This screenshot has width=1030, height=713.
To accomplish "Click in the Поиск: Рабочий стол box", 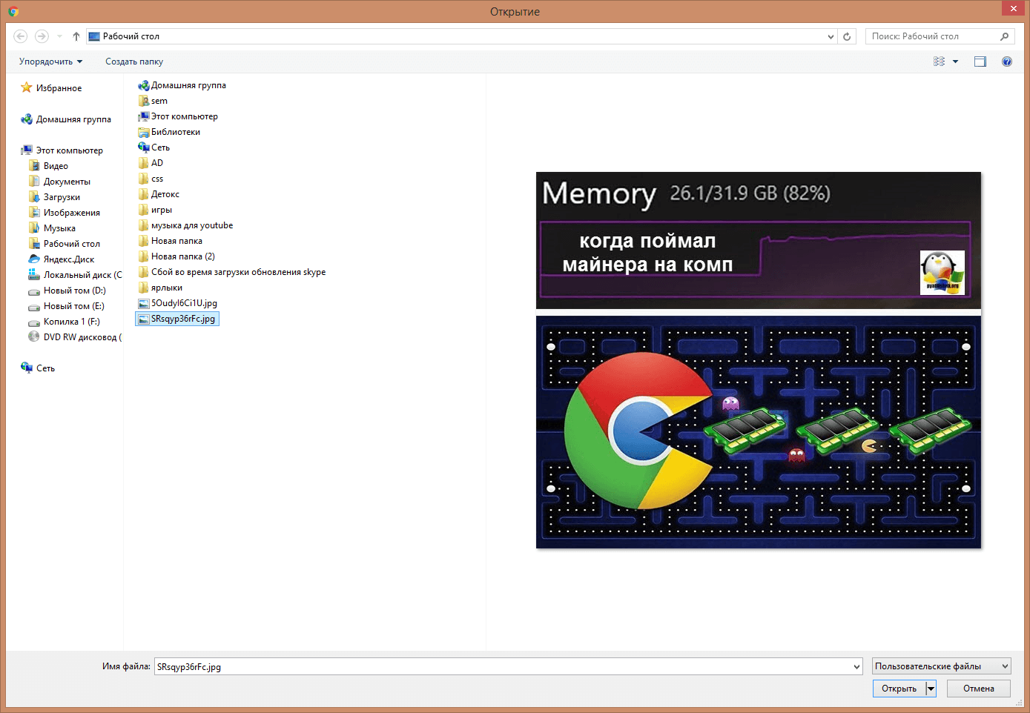I will tap(931, 36).
